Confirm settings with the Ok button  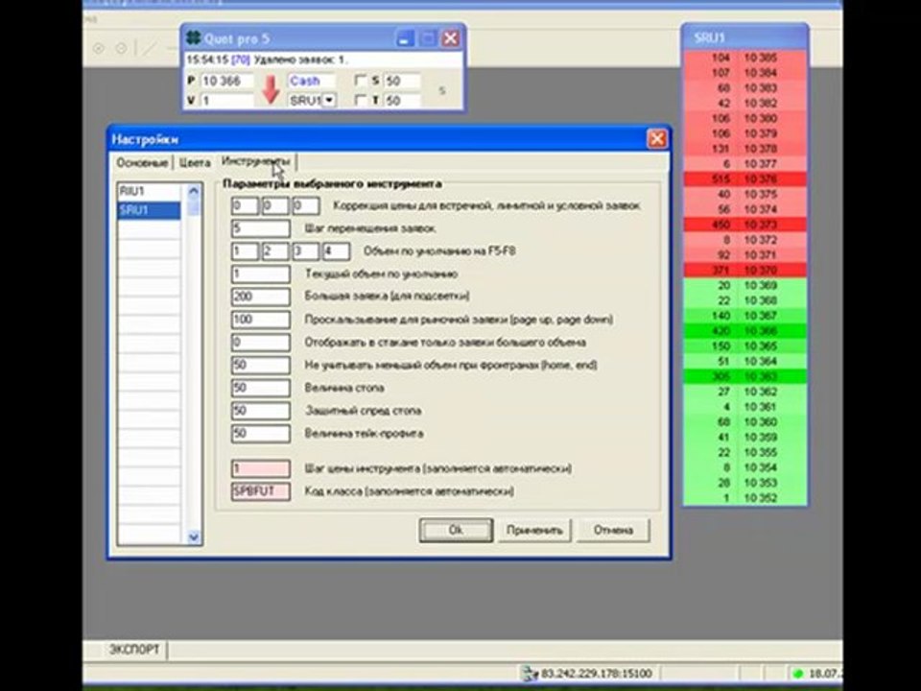(x=456, y=530)
